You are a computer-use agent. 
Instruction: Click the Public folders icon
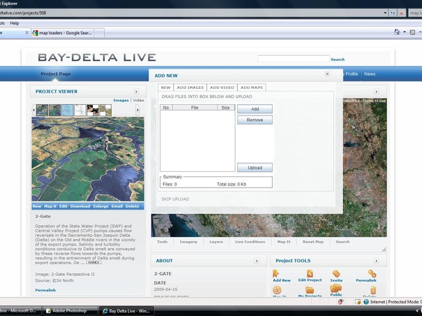tap(336, 288)
